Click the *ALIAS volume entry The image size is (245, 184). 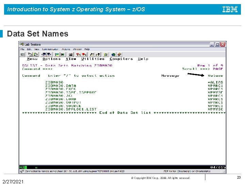coord(215,82)
